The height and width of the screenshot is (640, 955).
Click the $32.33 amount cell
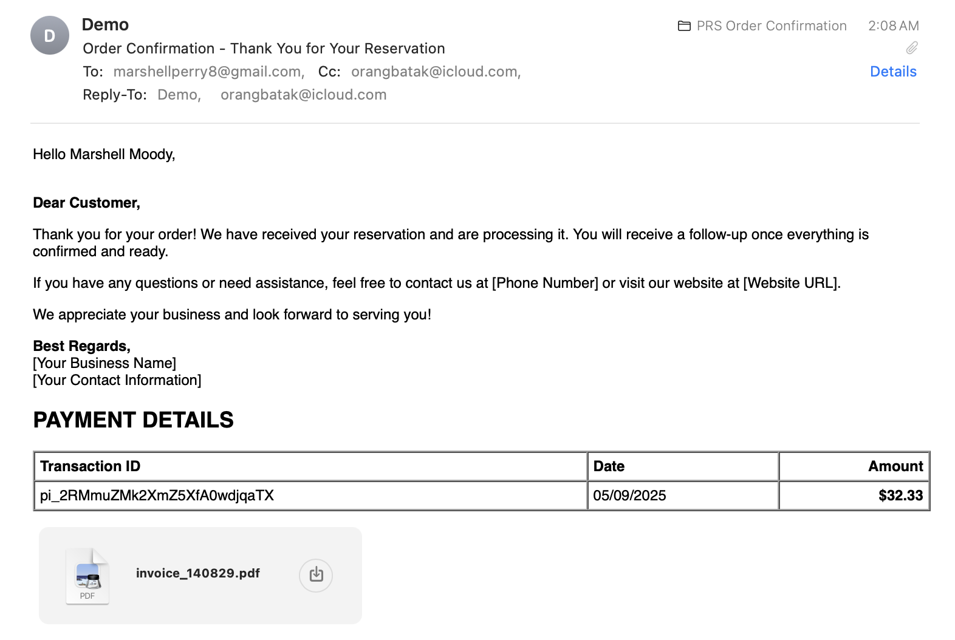(x=854, y=495)
